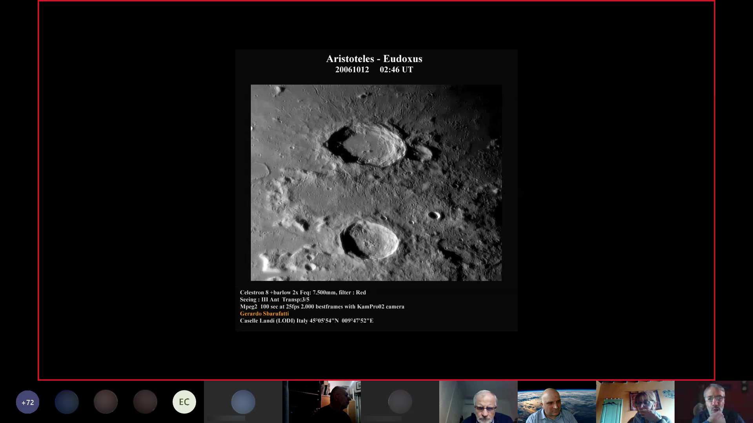Click the 'Seeing : III Ant Transp:3/5' line

click(x=275, y=300)
